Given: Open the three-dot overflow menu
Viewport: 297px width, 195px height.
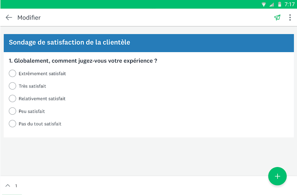Looking at the screenshot, I should [290, 17].
